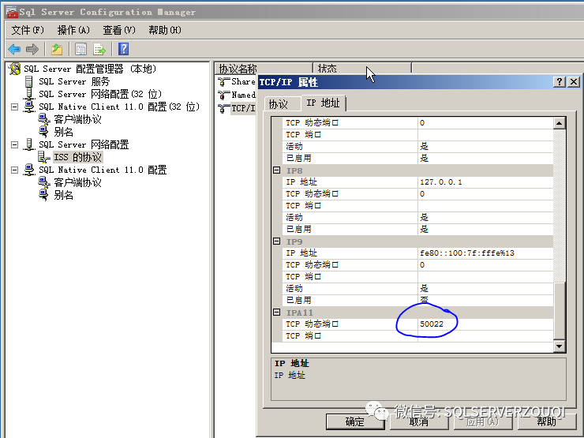
Task: Click IP8 TCP 动态端口 value 0
Action: [485, 194]
